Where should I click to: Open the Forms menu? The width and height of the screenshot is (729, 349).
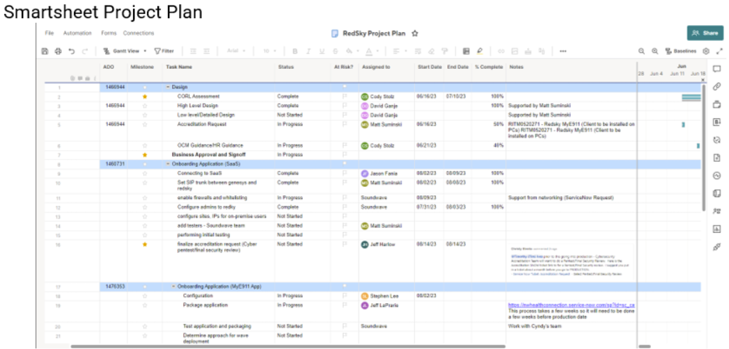coord(109,33)
